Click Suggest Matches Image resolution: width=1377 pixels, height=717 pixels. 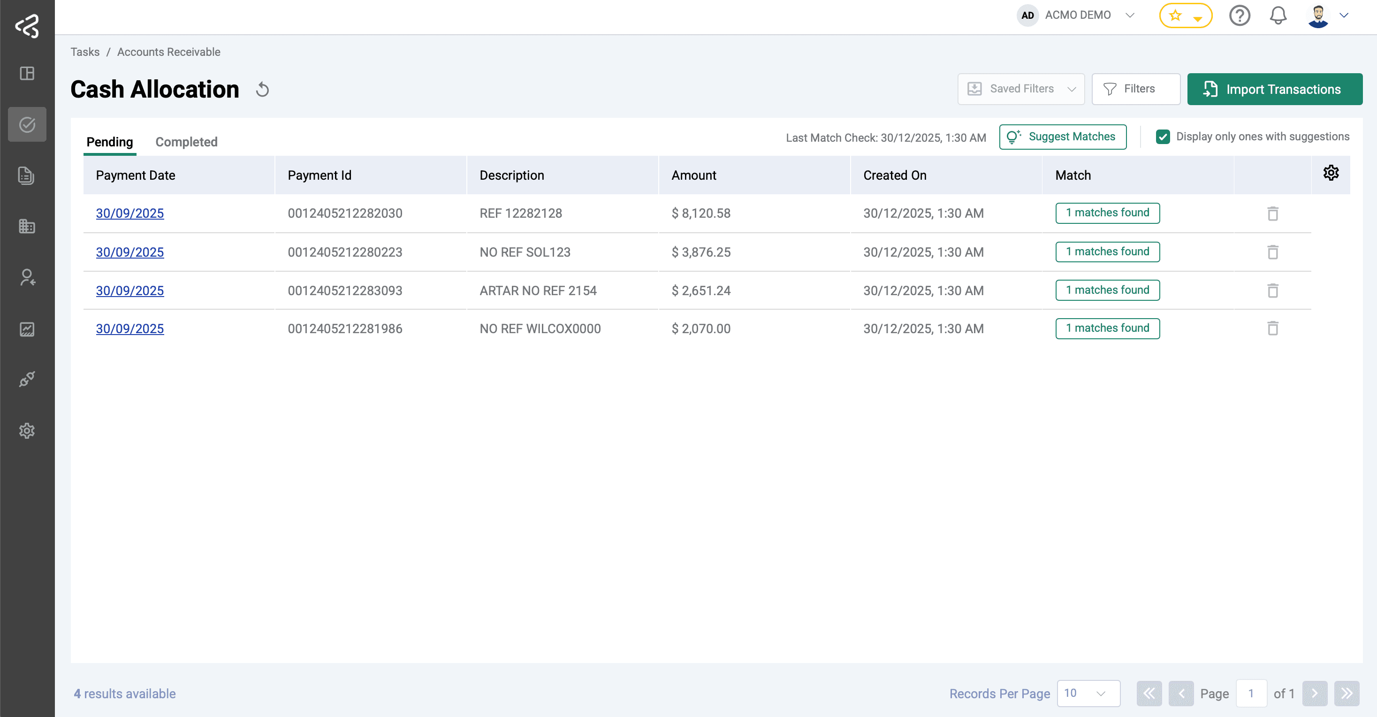1063,137
